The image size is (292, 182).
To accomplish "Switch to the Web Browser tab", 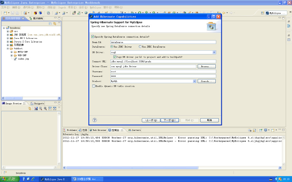I will 98,130.
